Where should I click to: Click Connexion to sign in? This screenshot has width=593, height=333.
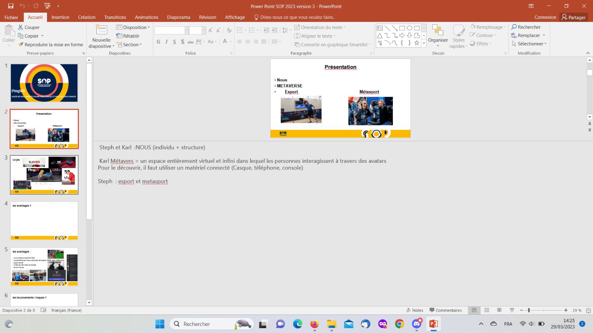tap(545, 17)
